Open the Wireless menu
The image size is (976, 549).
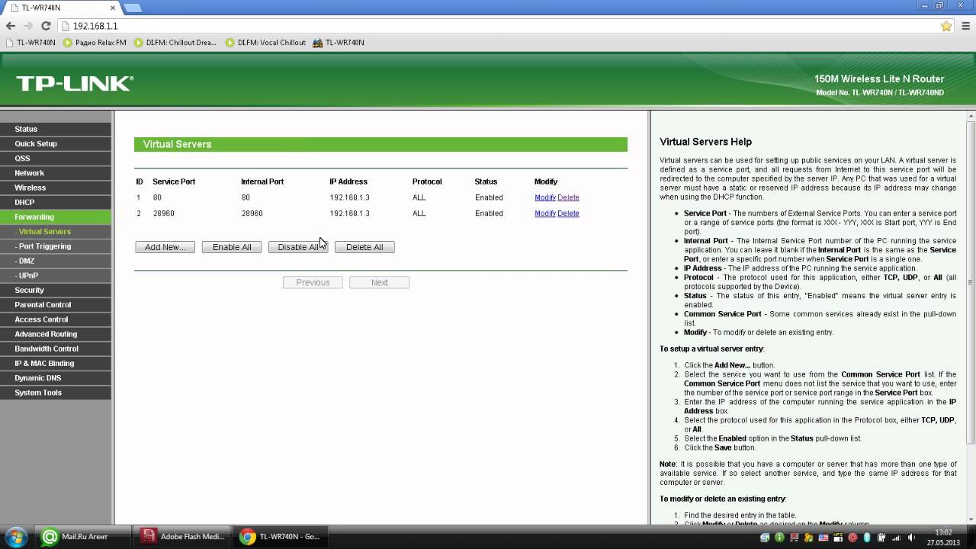coord(55,188)
